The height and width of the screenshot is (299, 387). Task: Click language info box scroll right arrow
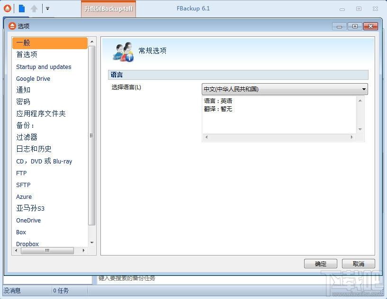351,137
